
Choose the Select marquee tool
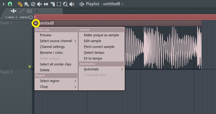pyautogui.click(x=59, y=4)
